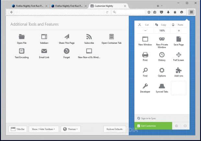
Task: Expand the Show / Hide Toolbars dropdown
Action: (x=44, y=129)
